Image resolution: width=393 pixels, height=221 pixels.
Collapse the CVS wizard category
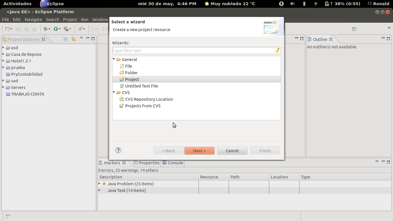click(114, 92)
